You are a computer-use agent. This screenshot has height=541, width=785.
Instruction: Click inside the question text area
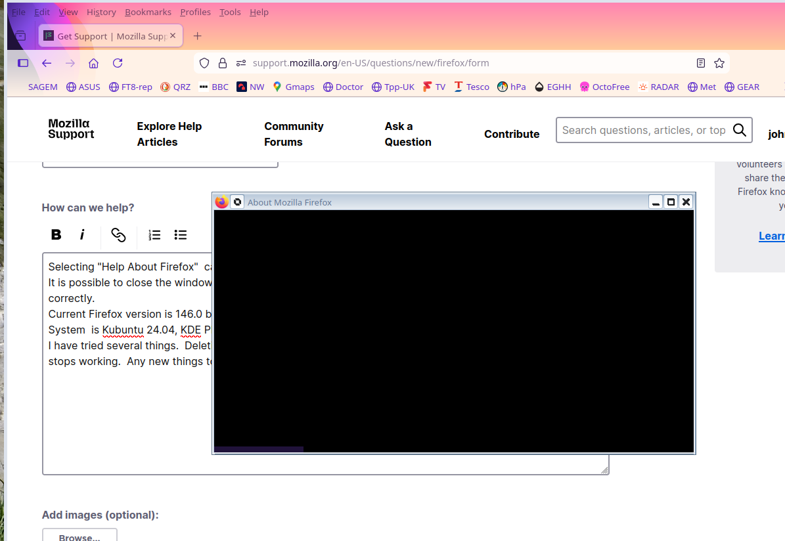325,364
